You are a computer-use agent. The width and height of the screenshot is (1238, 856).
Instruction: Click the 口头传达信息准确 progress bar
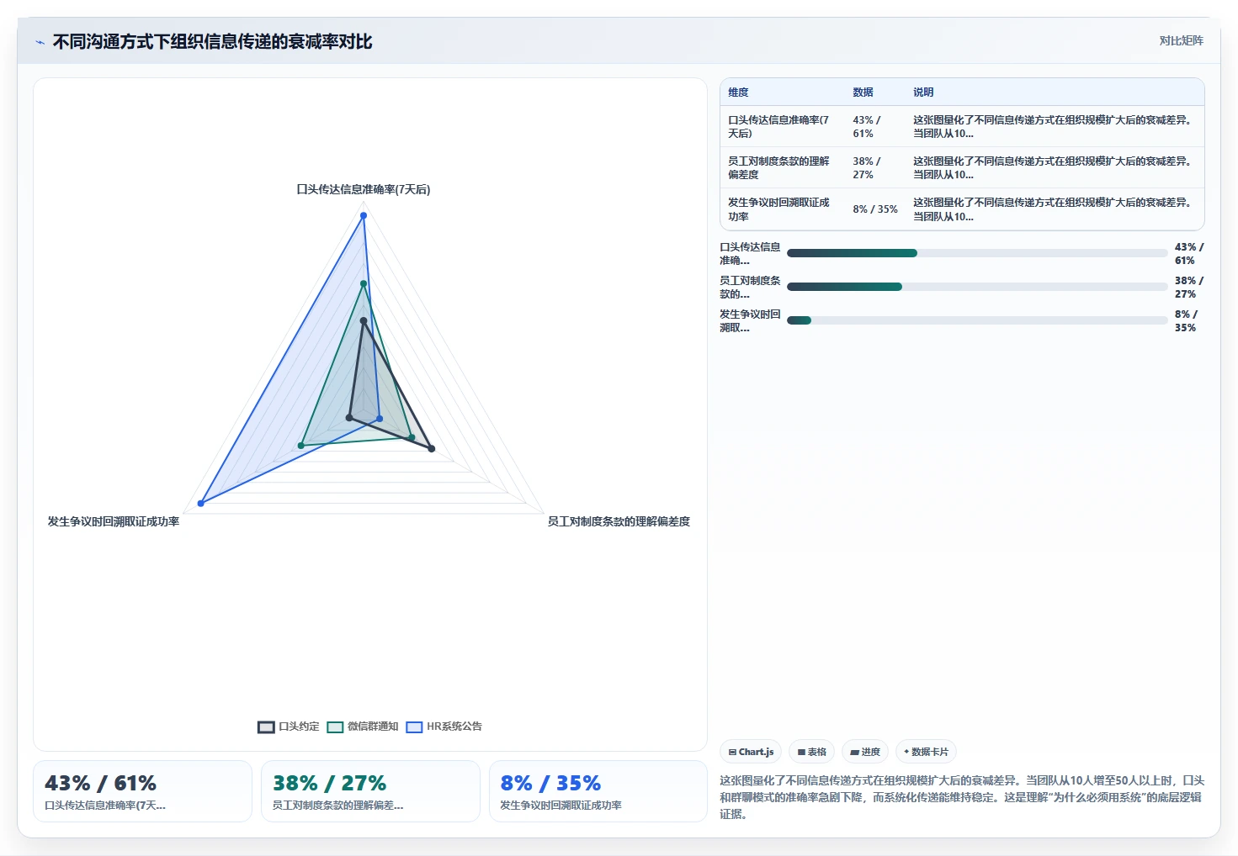pyautogui.click(x=977, y=253)
